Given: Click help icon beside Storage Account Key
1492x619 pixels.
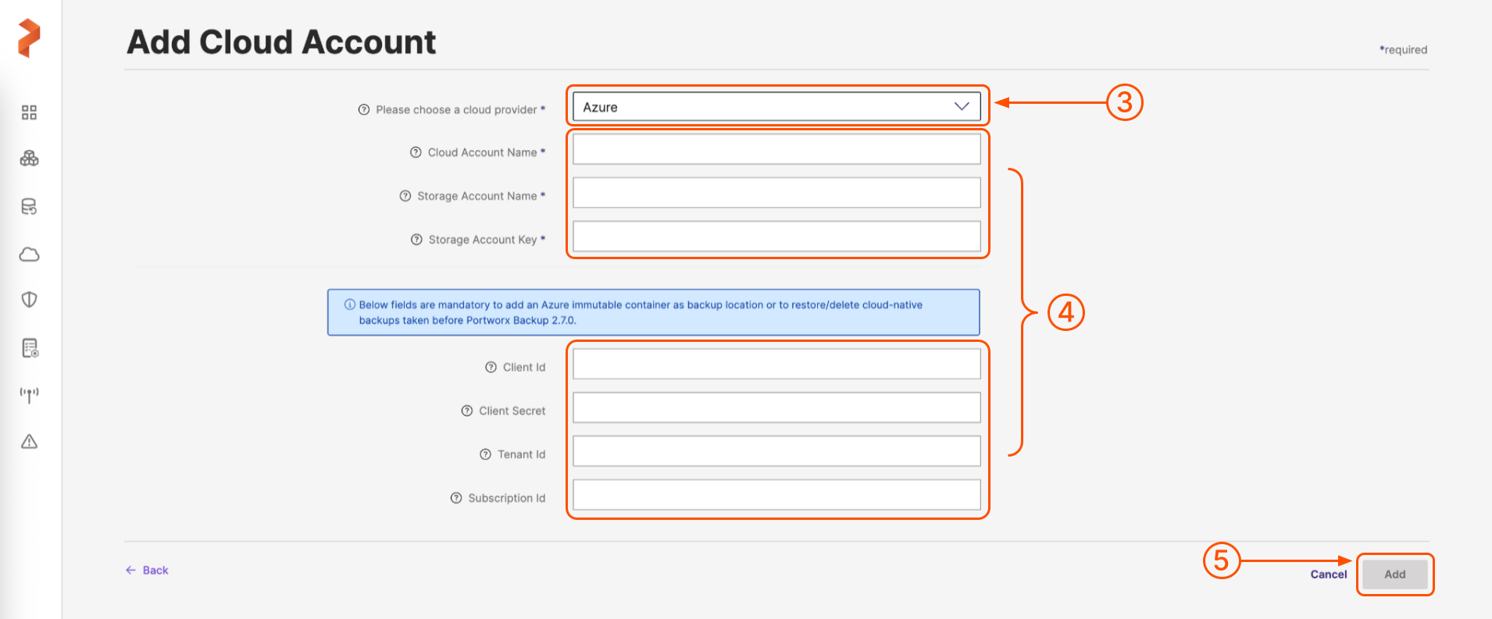Looking at the screenshot, I should pos(416,240).
